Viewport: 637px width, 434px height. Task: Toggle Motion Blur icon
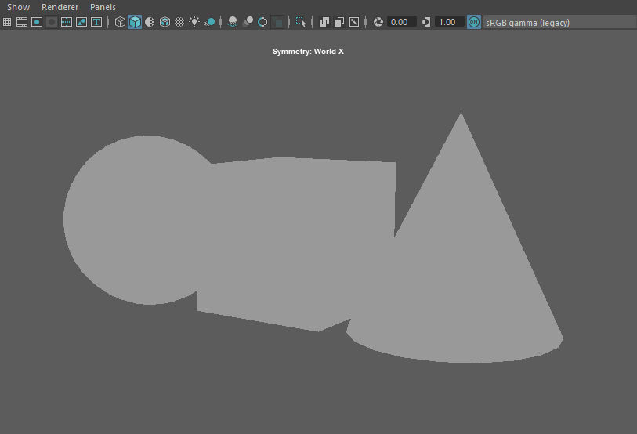pyautogui.click(x=248, y=22)
